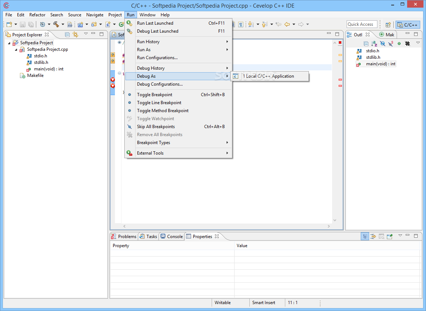Click the green dot filter in Outline
The width and height of the screenshot is (426, 311).
[399, 44]
